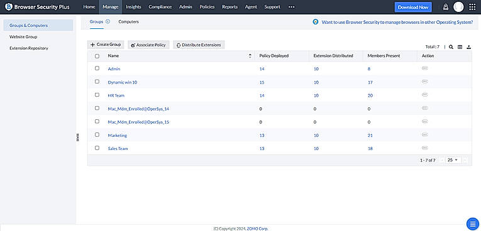This screenshot has height=231, width=481.
Task: Open the user profile avatar
Action: pos(458,7)
